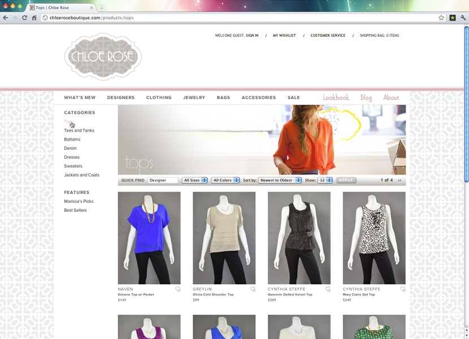Add Greylin Olivia Top to wishlist heart
Screen dimensions: 469x339
pyautogui.click(x=253, y=289)
